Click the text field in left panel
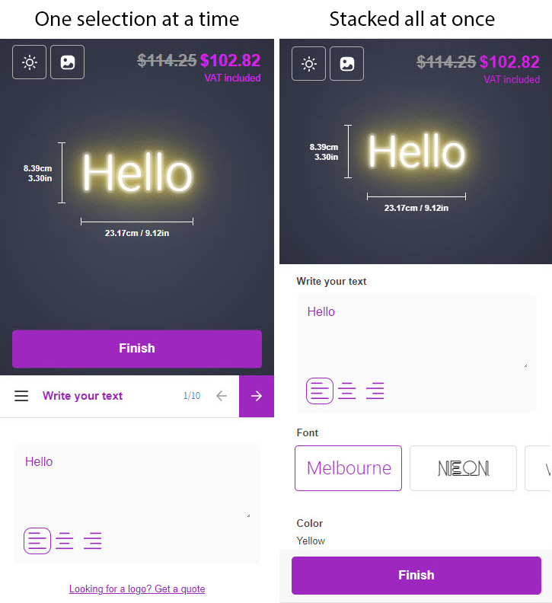The width and height of the screenshot is (552, 603). [137, 483]
